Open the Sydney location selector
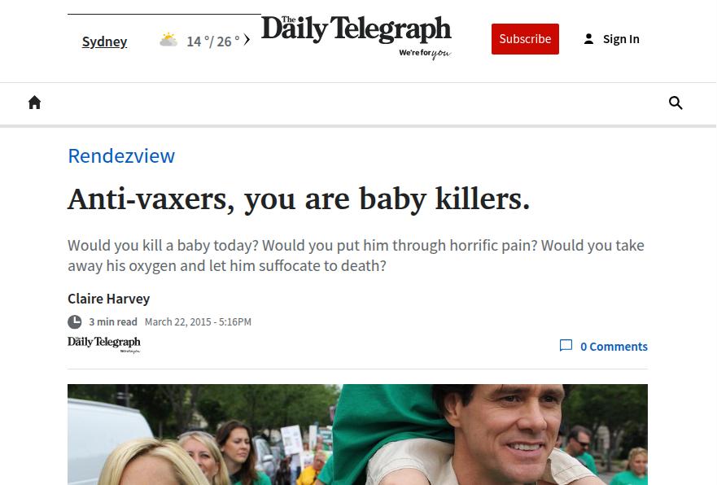The width and height of the screenshot is (717, 485). tap(104, 42)
